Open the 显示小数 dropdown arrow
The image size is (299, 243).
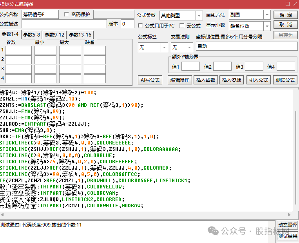click(x=267, y=26)
